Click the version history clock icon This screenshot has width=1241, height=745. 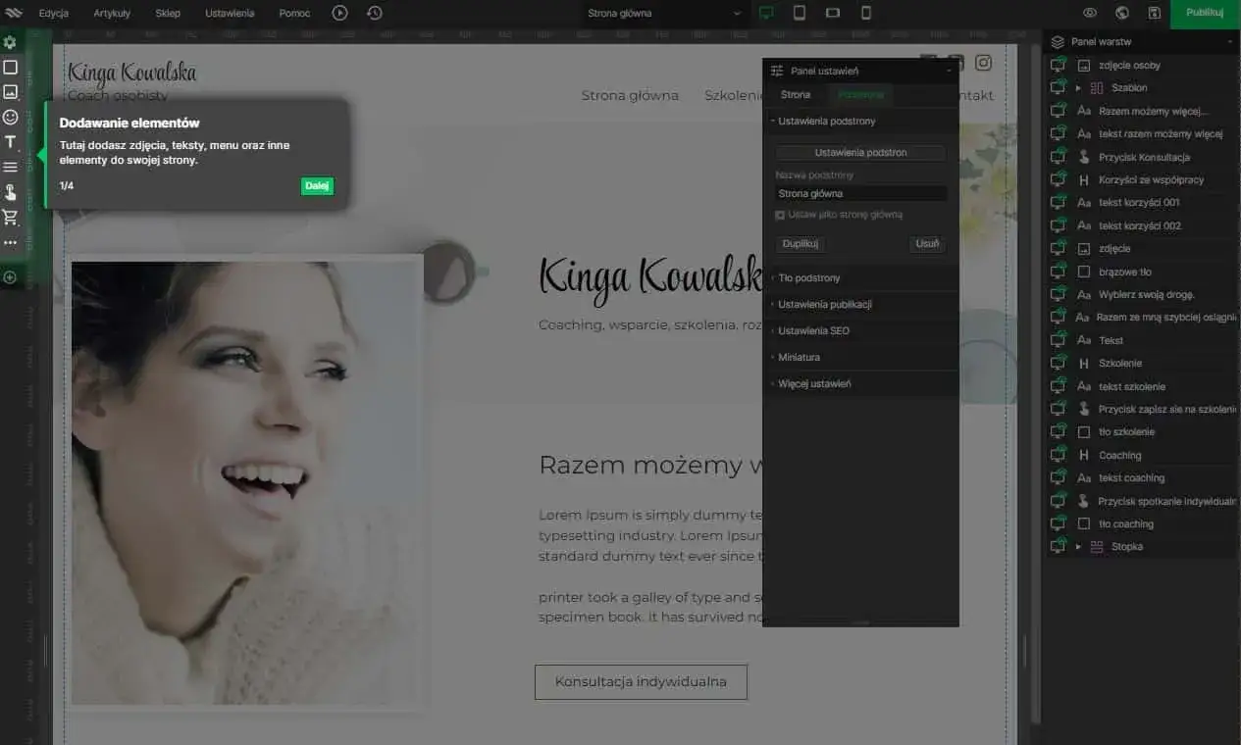click(x=374, y=13)
